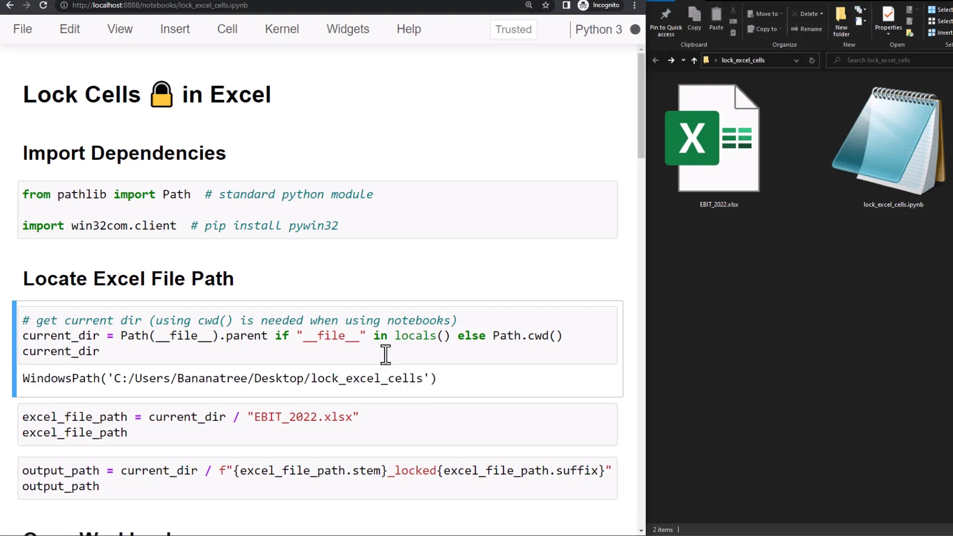
Task: Refresh the Explorer folder view
Action: pyautogui.click(x=812, y=60)
